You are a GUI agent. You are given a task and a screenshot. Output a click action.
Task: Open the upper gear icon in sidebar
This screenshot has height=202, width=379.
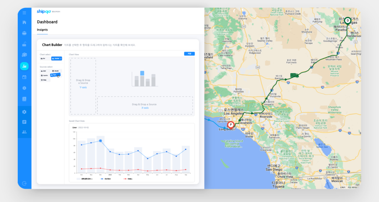[x=24, y=88]
